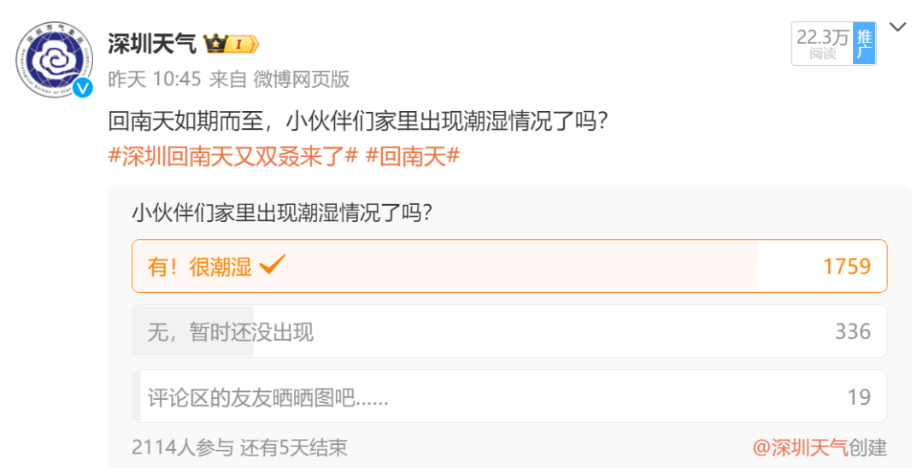Click the 336 vote count
Viewport: 923px width, 468px height.
pos(852,331)
